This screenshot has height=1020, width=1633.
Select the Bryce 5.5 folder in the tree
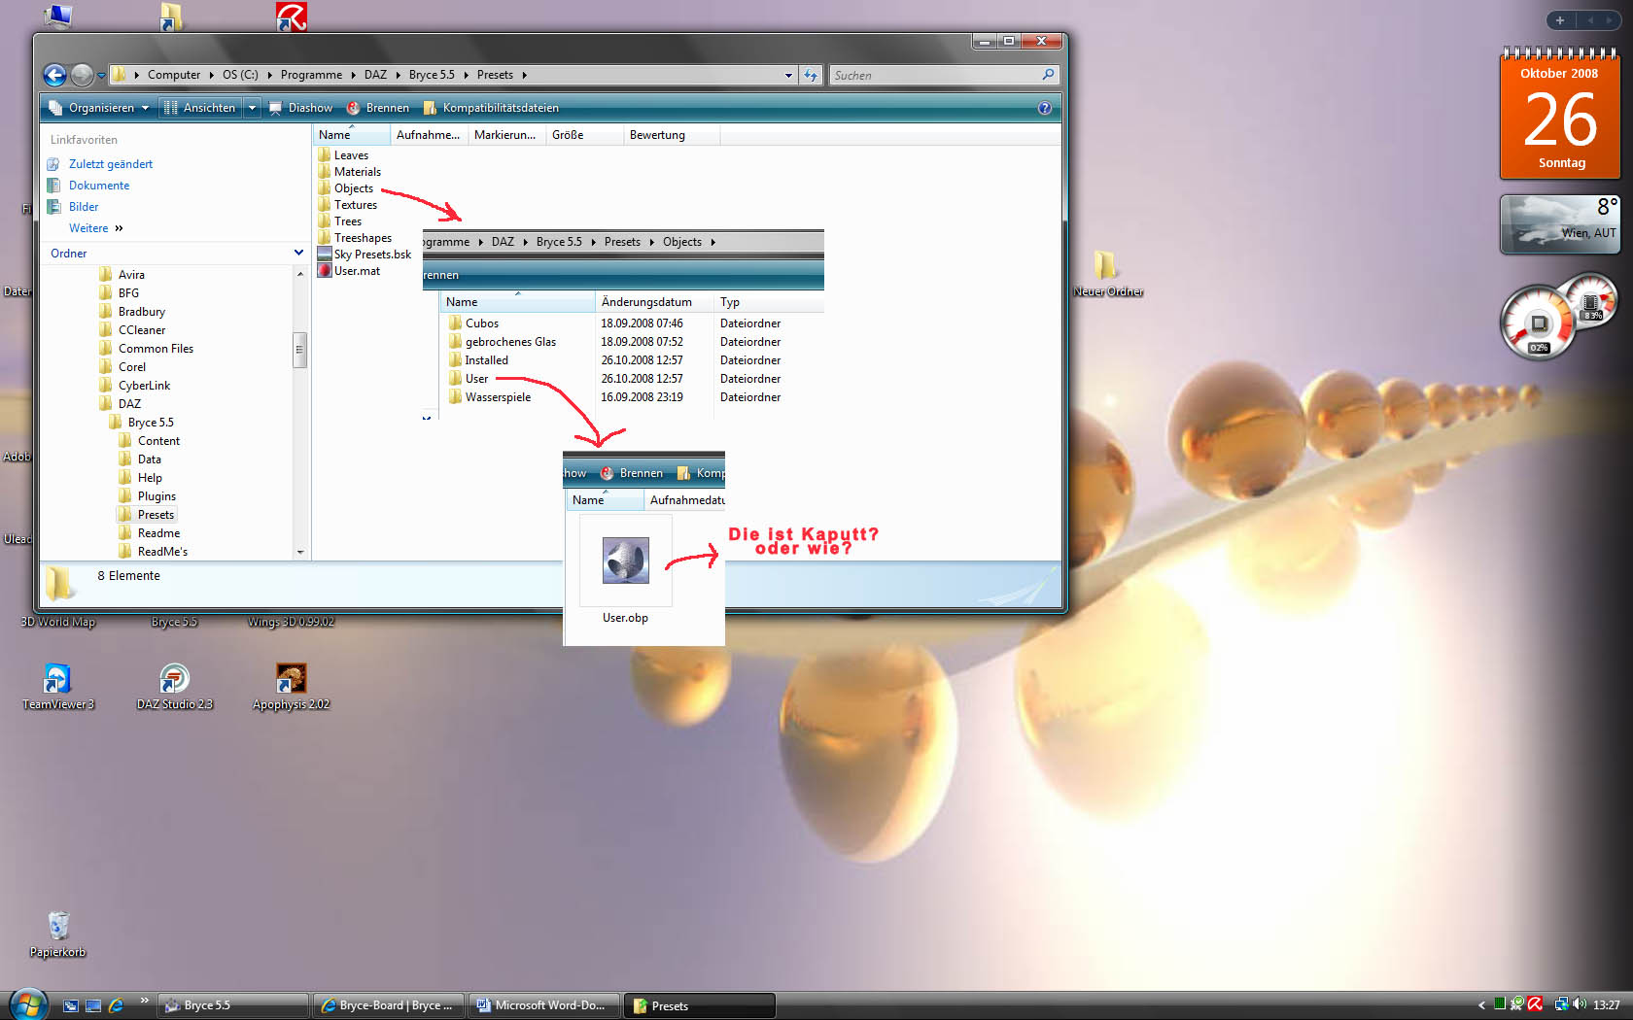pyautogui.click(x=142, y=423)
